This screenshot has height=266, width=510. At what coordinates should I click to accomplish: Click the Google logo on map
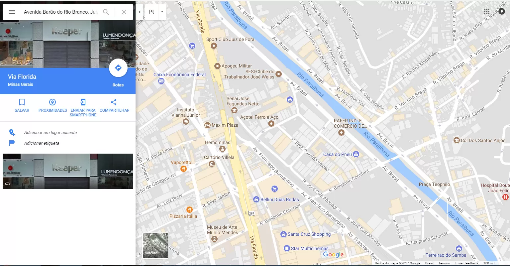(x=333, y=255)
